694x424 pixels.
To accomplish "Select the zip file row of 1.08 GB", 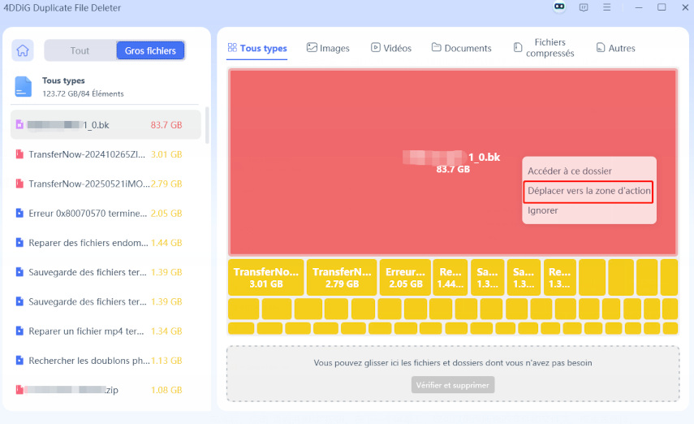I will point(106,390).
